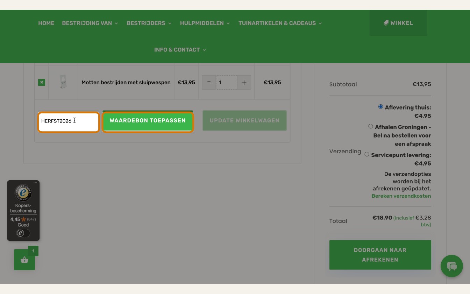Image resolution: width=470 pixels, height=294 pixels.
Task: Increase product quantity with plus button
Action: (244, 83)
